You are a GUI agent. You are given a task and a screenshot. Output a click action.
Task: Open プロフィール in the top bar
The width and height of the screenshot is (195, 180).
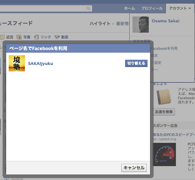point(152,8)
